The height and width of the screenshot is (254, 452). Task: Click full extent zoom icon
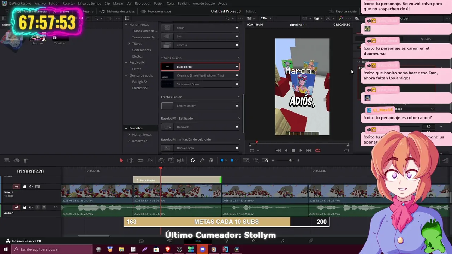pos(247,161)
